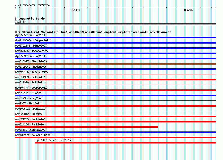The width and height of the screenshot is (223, 160).
Task: Click the 7q21.13 band label
Action: coord(20,22)
